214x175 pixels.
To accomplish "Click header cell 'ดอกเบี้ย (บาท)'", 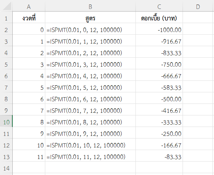I will [x=159, y=17].
